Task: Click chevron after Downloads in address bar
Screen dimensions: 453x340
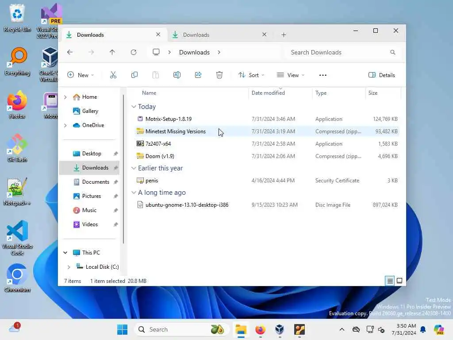Action: point(219,52)
